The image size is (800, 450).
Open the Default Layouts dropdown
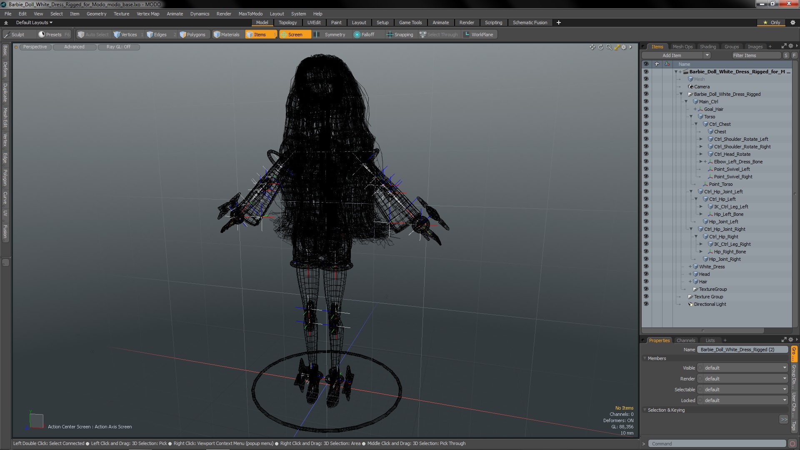34,22
